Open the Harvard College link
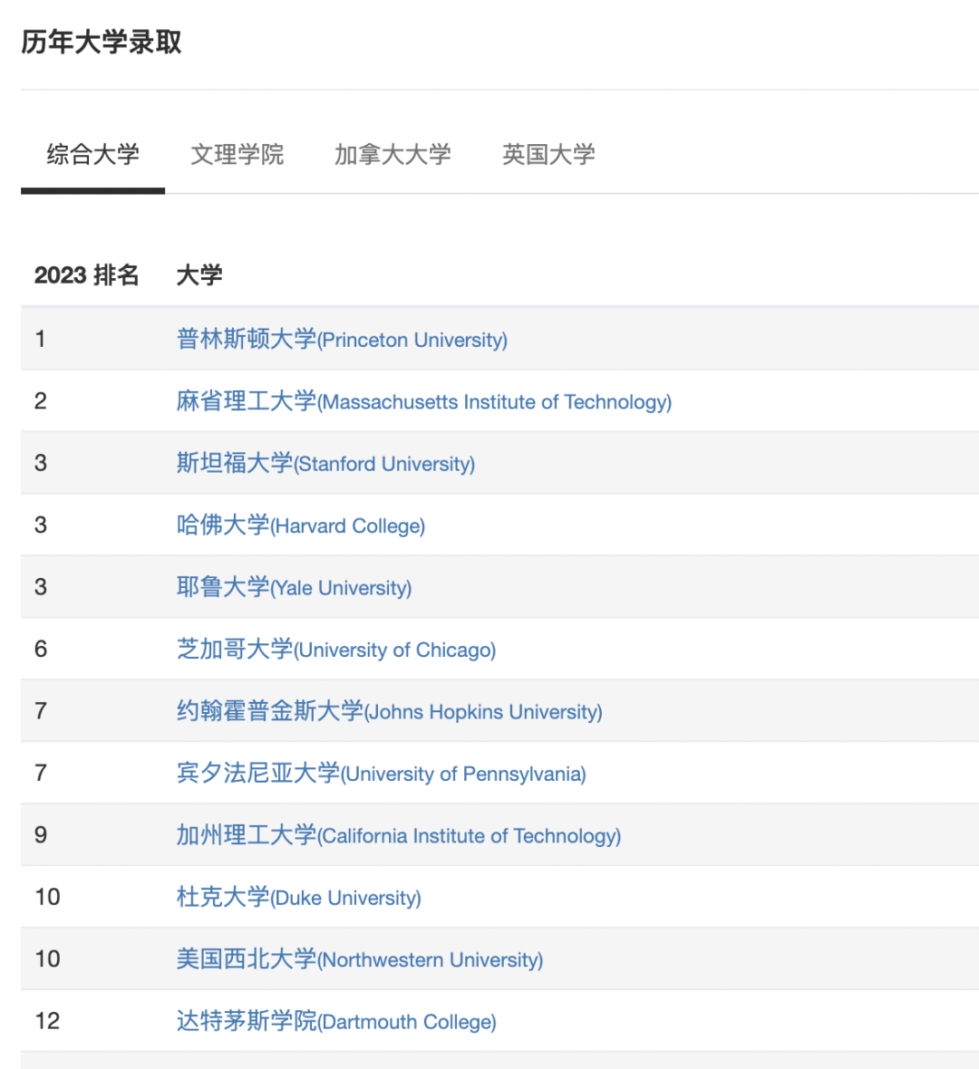 (x=300, y=525)
